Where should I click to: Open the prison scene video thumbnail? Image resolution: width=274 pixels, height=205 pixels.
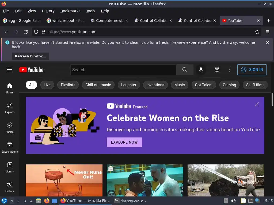[145, 180]
